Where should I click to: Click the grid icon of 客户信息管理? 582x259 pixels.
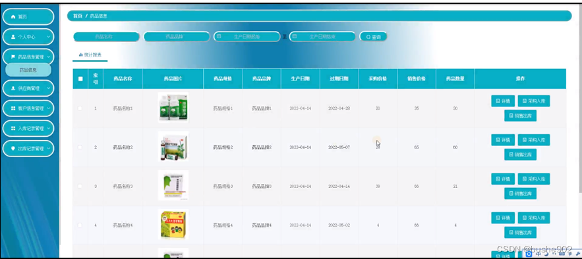(x=13, y=108)
